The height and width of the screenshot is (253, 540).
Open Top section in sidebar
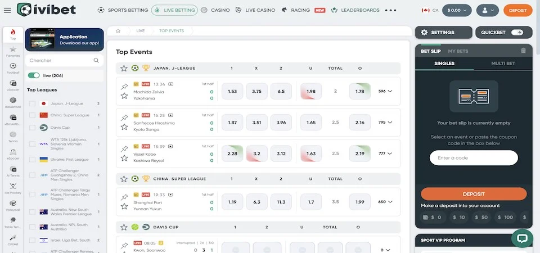pyautogui.click(x=13, y=34)
